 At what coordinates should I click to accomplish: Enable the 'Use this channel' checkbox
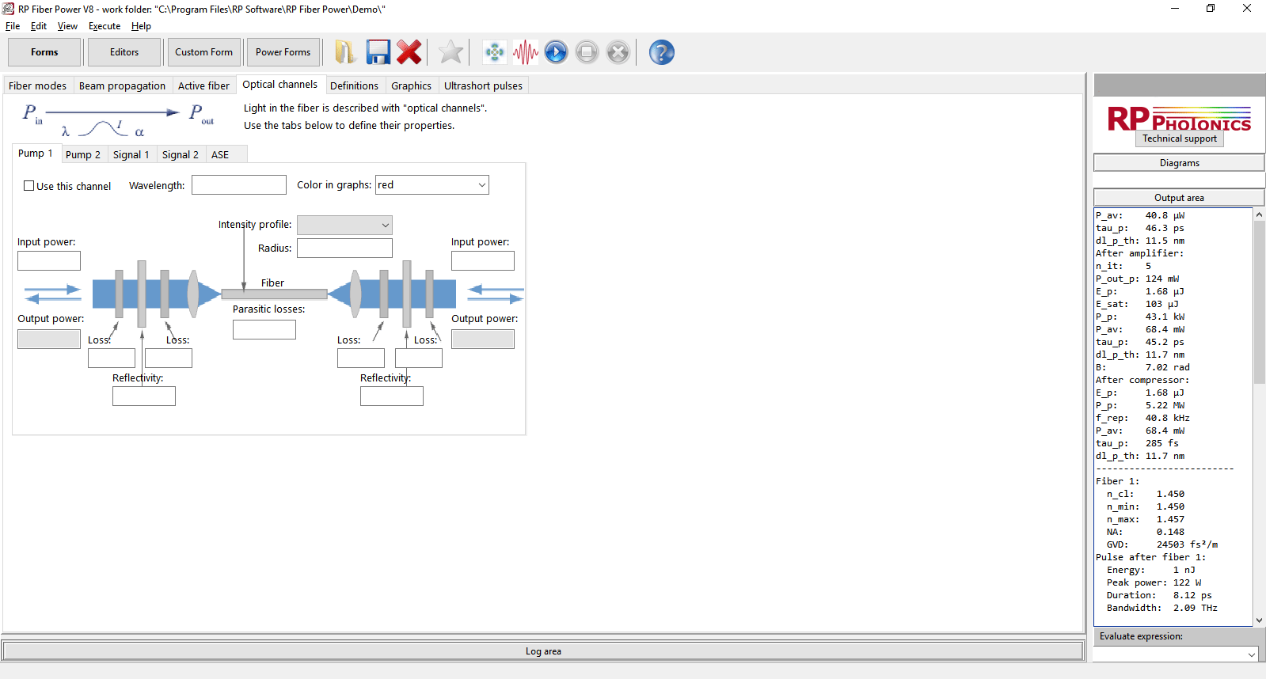29,186
